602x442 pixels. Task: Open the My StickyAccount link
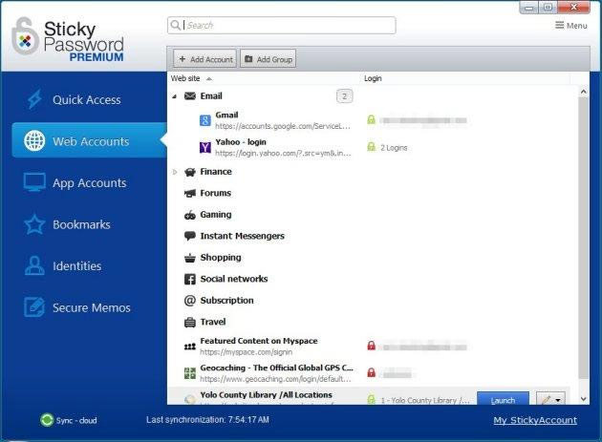535,420
